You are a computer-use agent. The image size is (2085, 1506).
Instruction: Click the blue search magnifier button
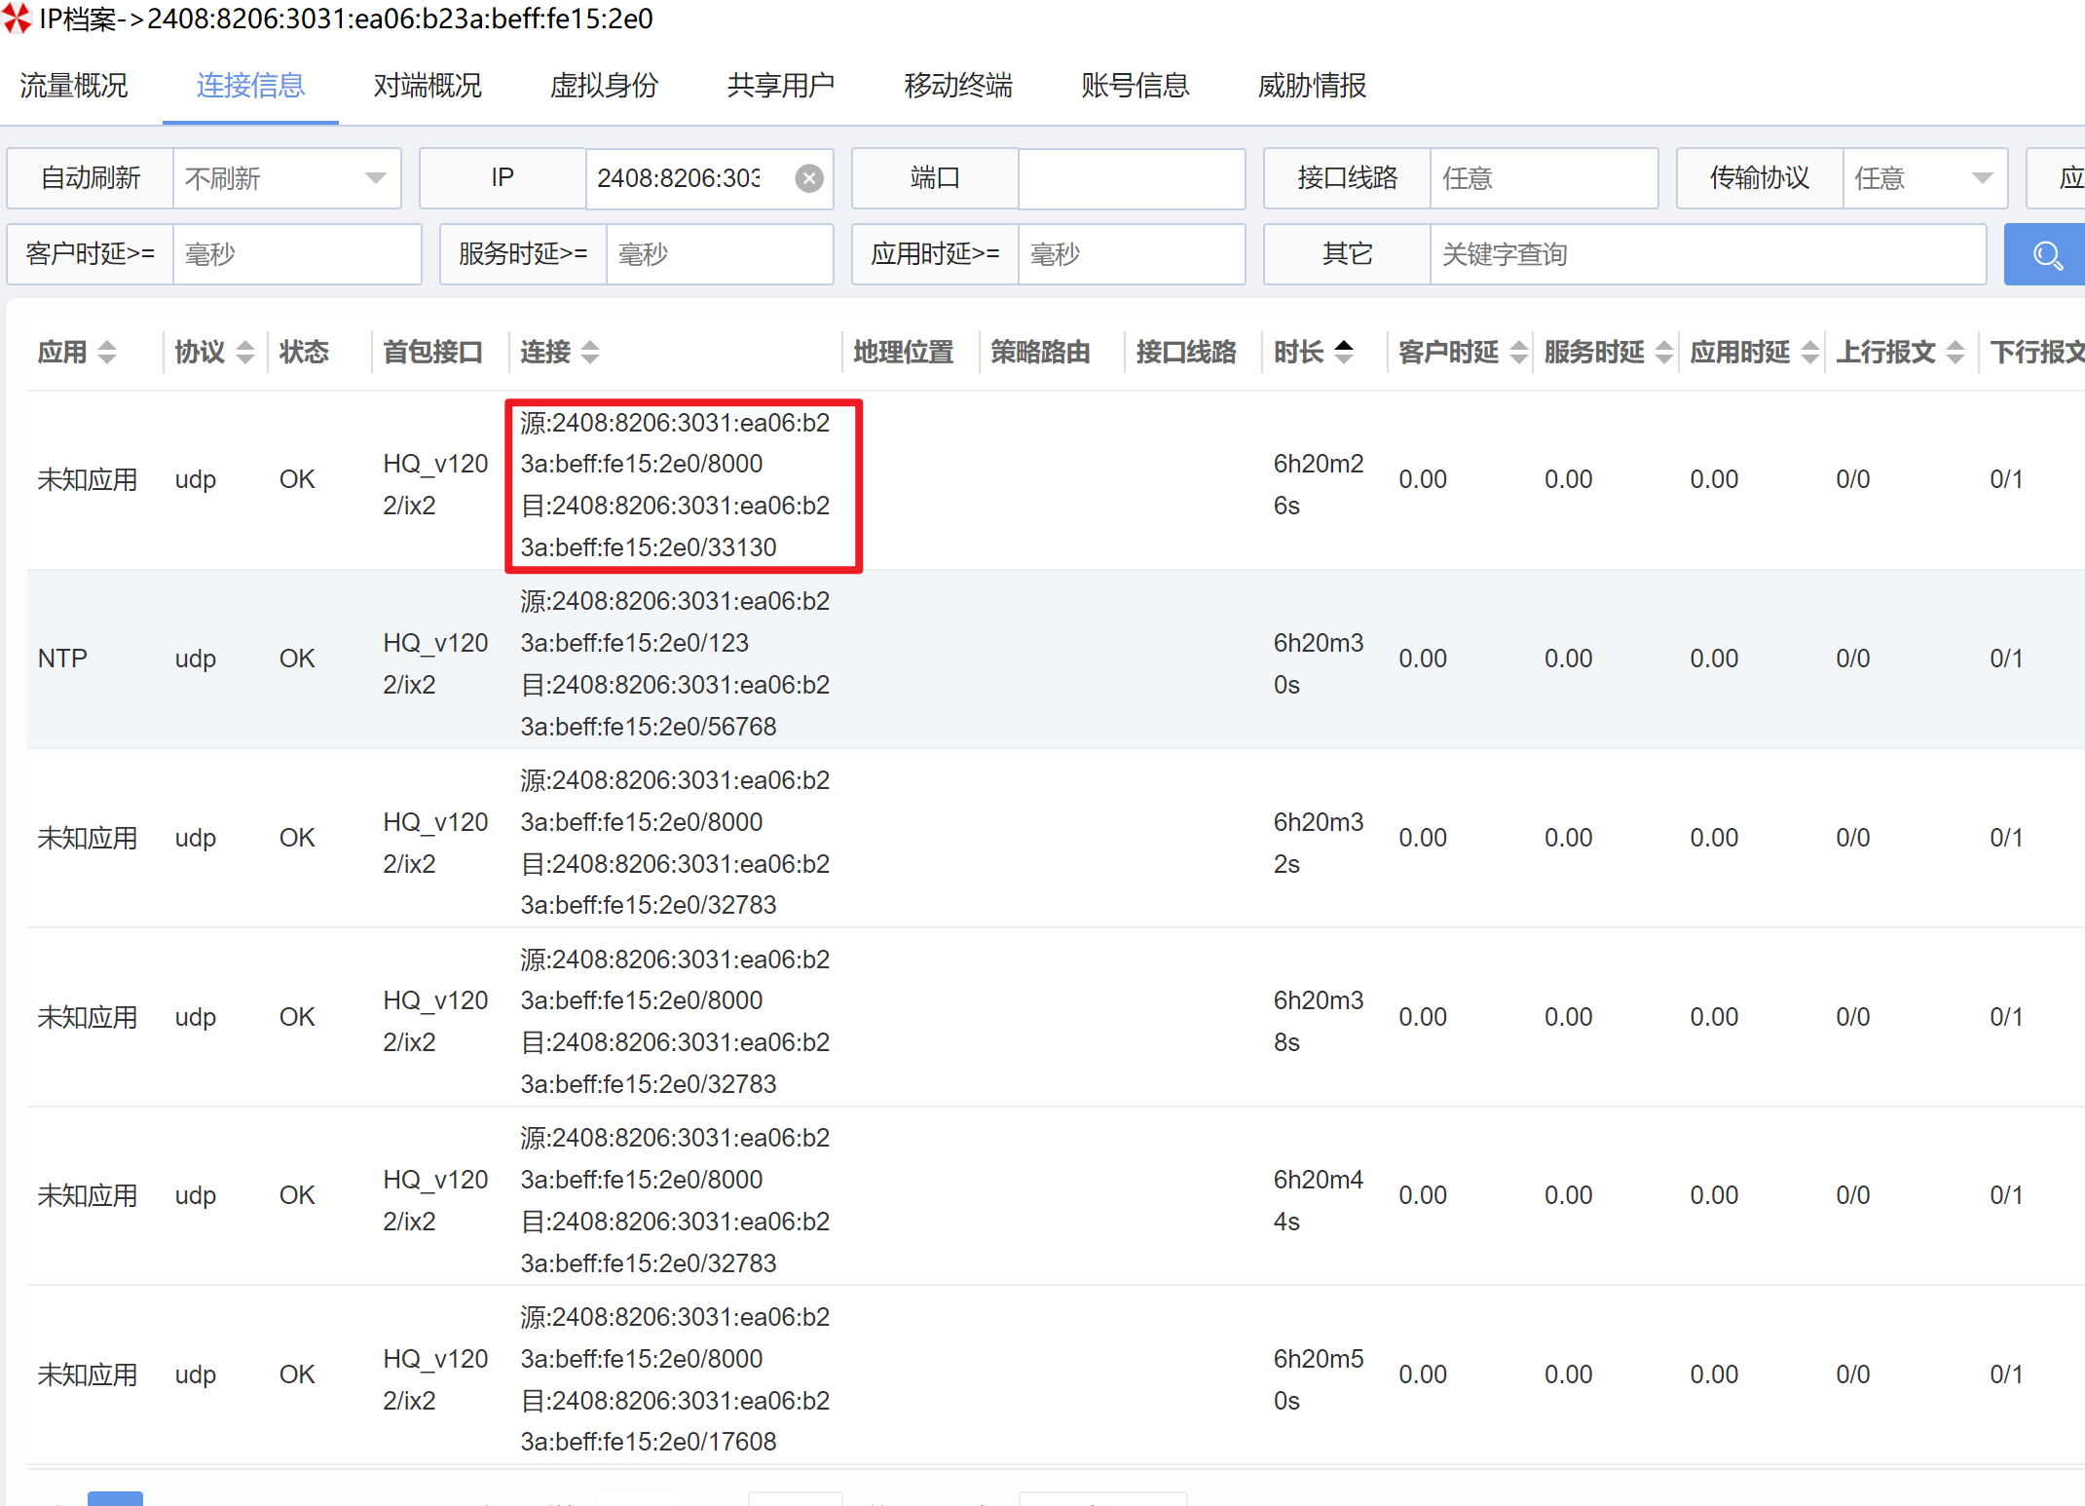pos(2046,255)
